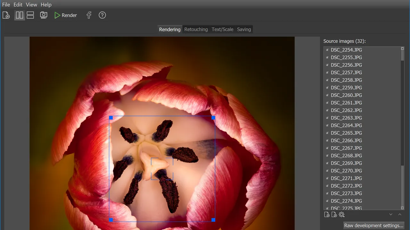Image resolution: width=410 pixels, height=230 pixels.
Task: Select DSC_2271.JPG file name
Action: (346, 178)
